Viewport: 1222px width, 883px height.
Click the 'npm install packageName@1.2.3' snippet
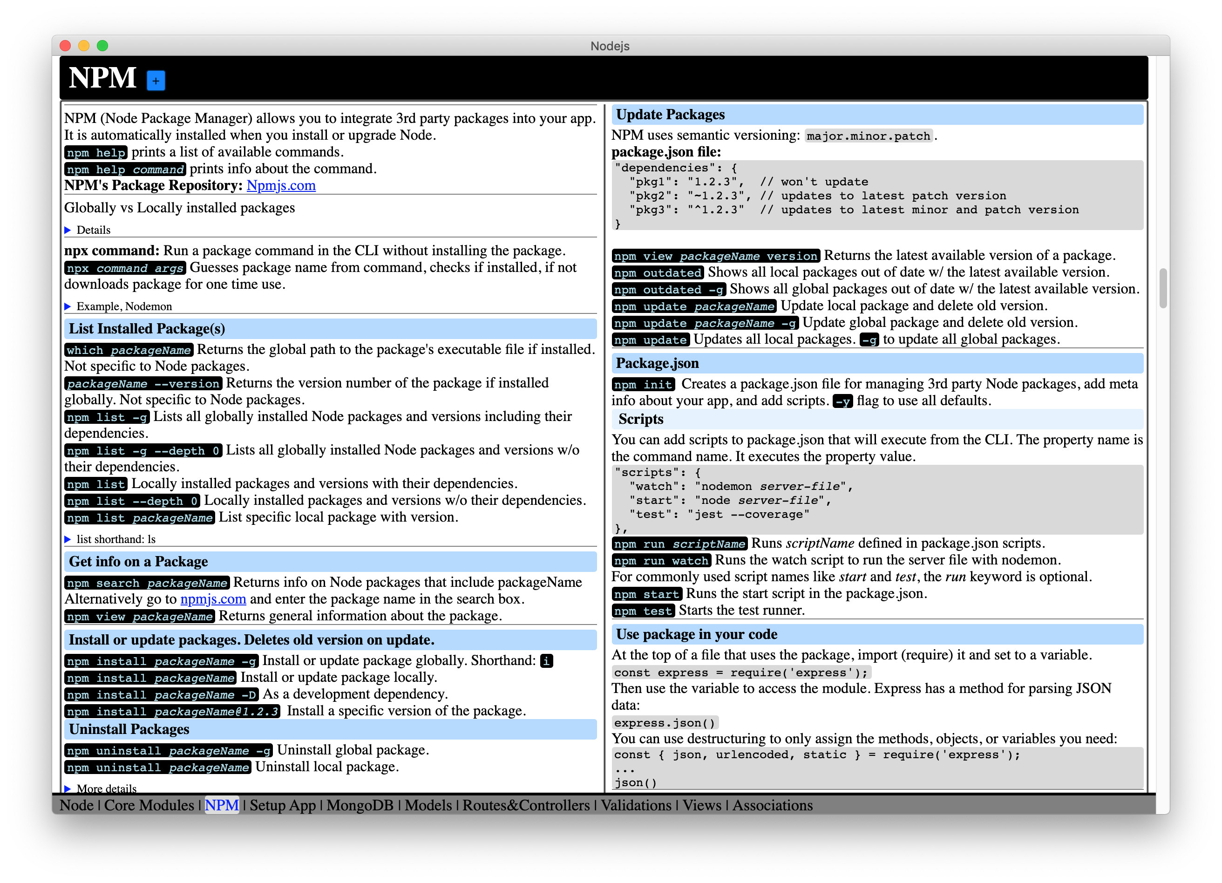click(172, 711)
